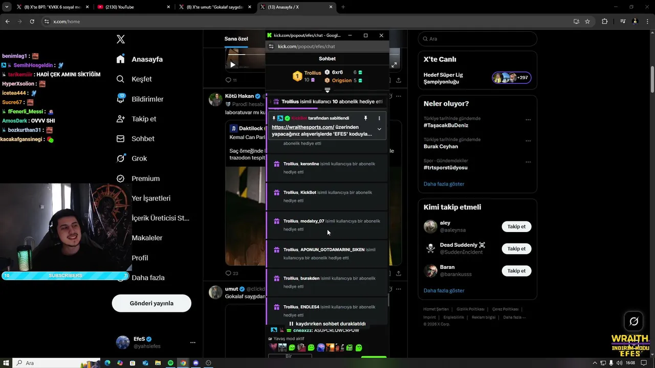Click Gönderi yayınla post button
655x368 pixels.
click(151, 303)
